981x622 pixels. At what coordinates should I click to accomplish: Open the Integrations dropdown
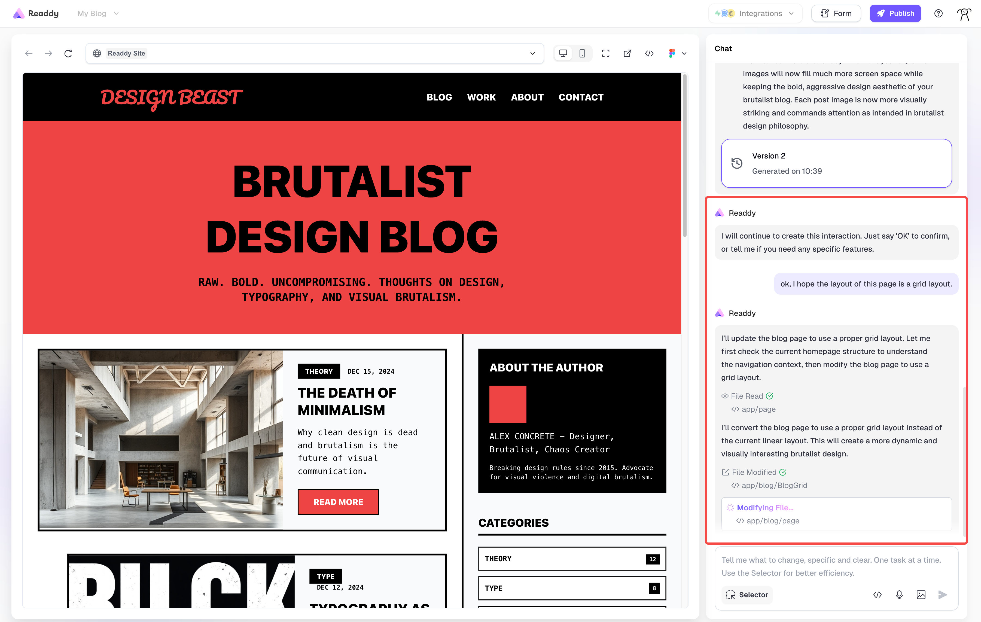click(755, 13)
